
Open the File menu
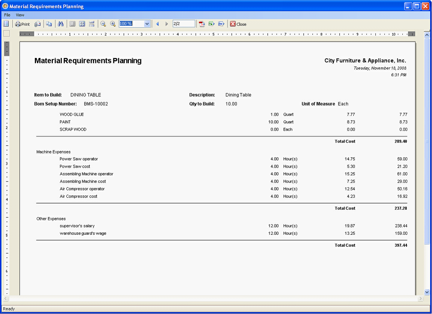point(7,15)
